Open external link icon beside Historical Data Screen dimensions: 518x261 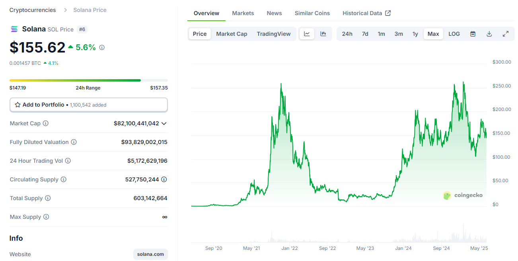(x=388, y=13)
